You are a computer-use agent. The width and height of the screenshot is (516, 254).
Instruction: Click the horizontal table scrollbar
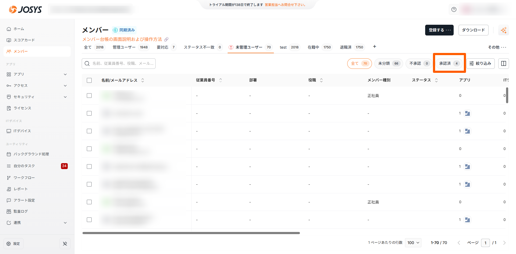191,233
